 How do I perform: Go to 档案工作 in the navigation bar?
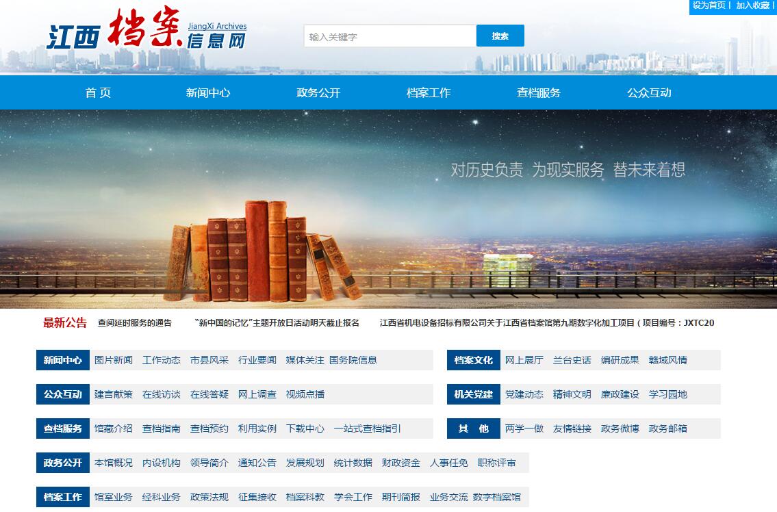429,93
